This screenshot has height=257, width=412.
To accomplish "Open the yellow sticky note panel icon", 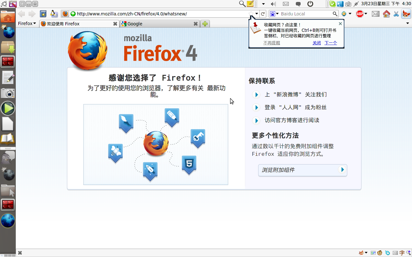I will (x=250, y=4).
